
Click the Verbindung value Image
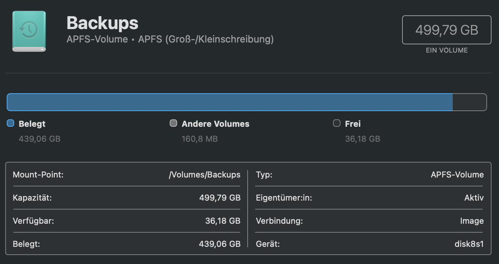pyautogui.click(x=472, y=221)
